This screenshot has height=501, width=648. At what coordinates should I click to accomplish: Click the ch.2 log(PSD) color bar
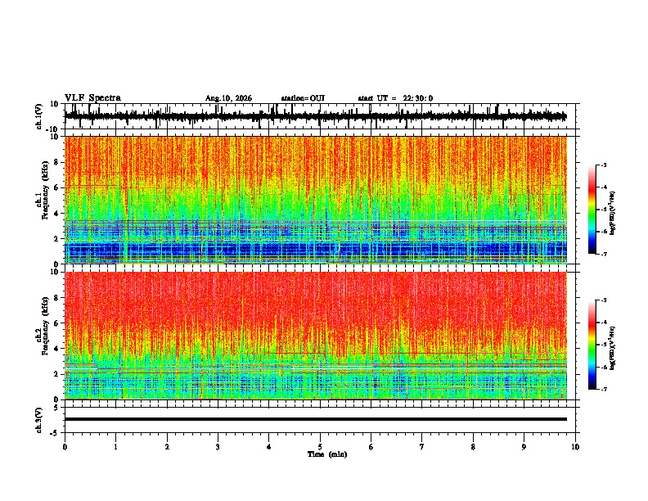point(592,345)
